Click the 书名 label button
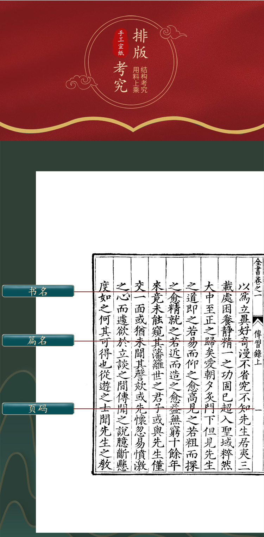The image size is (264, 537). (38, 291)
